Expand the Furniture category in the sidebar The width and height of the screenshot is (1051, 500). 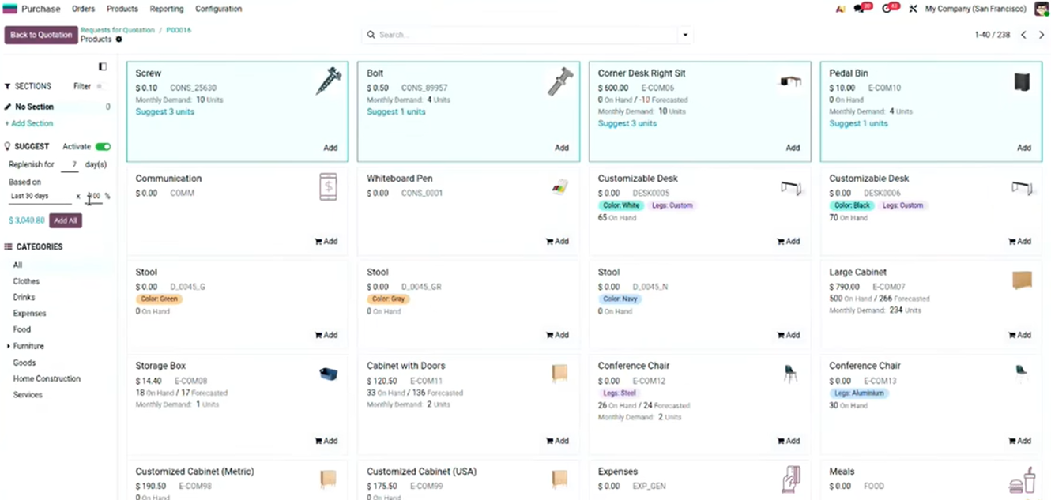pos(7,346)
